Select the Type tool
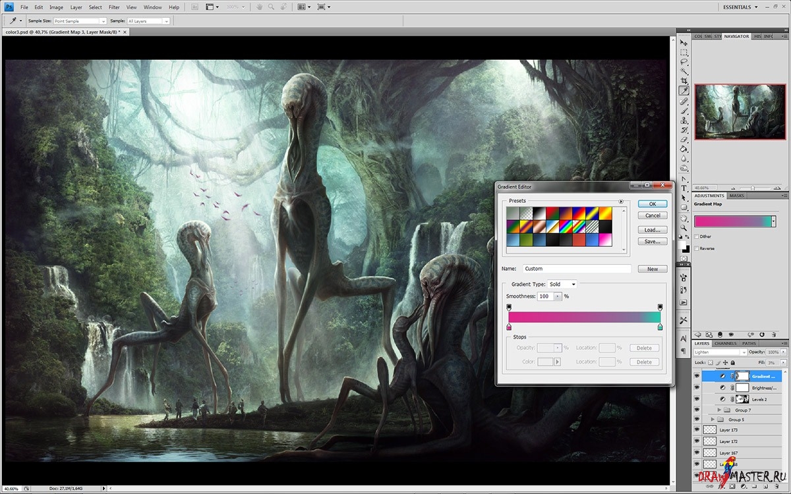The width and height of the screenshot is (791, 494). [x=684, y=188]
